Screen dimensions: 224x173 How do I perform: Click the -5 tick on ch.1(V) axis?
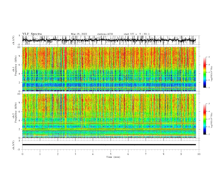point(19,45)
